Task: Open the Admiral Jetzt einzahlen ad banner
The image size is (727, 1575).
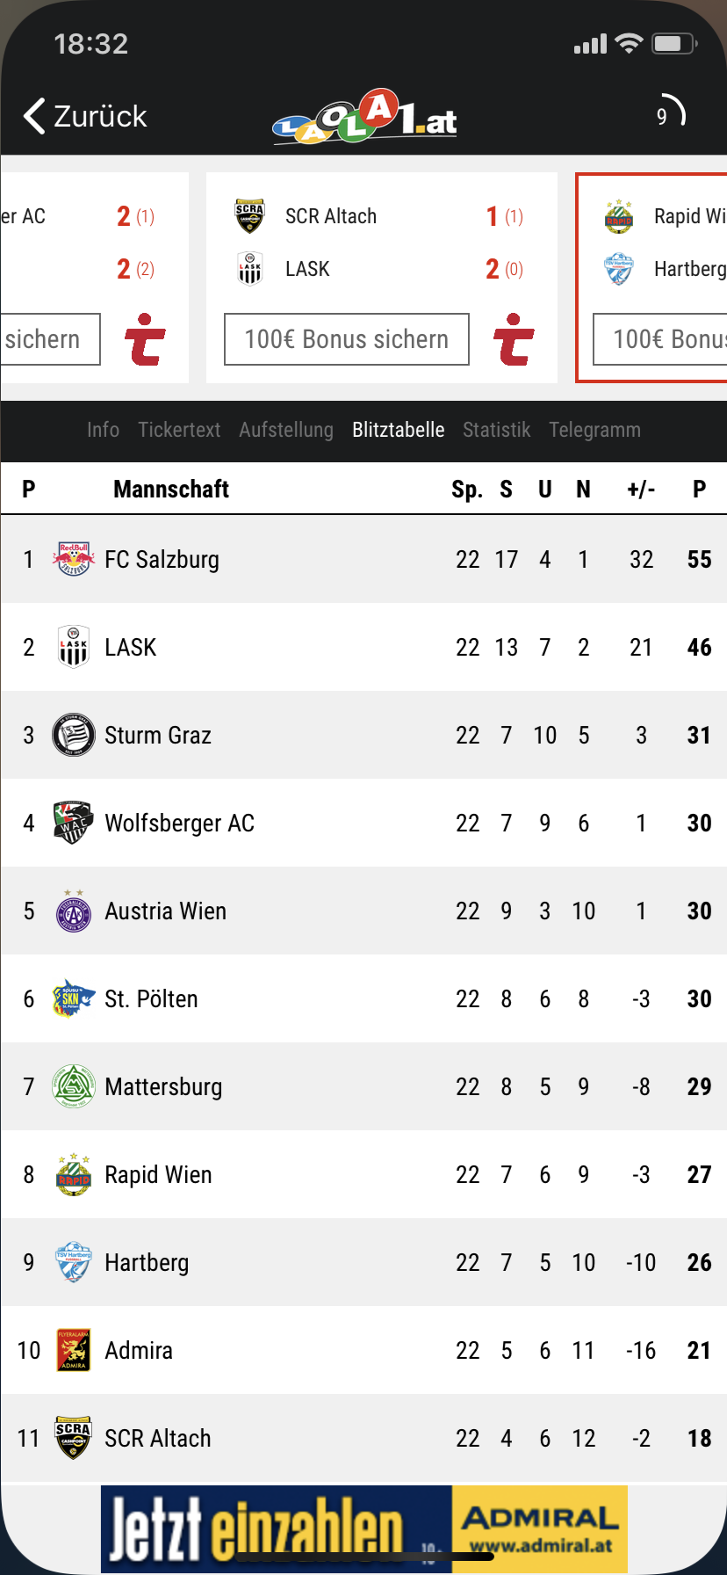Action: [364, 1529]
